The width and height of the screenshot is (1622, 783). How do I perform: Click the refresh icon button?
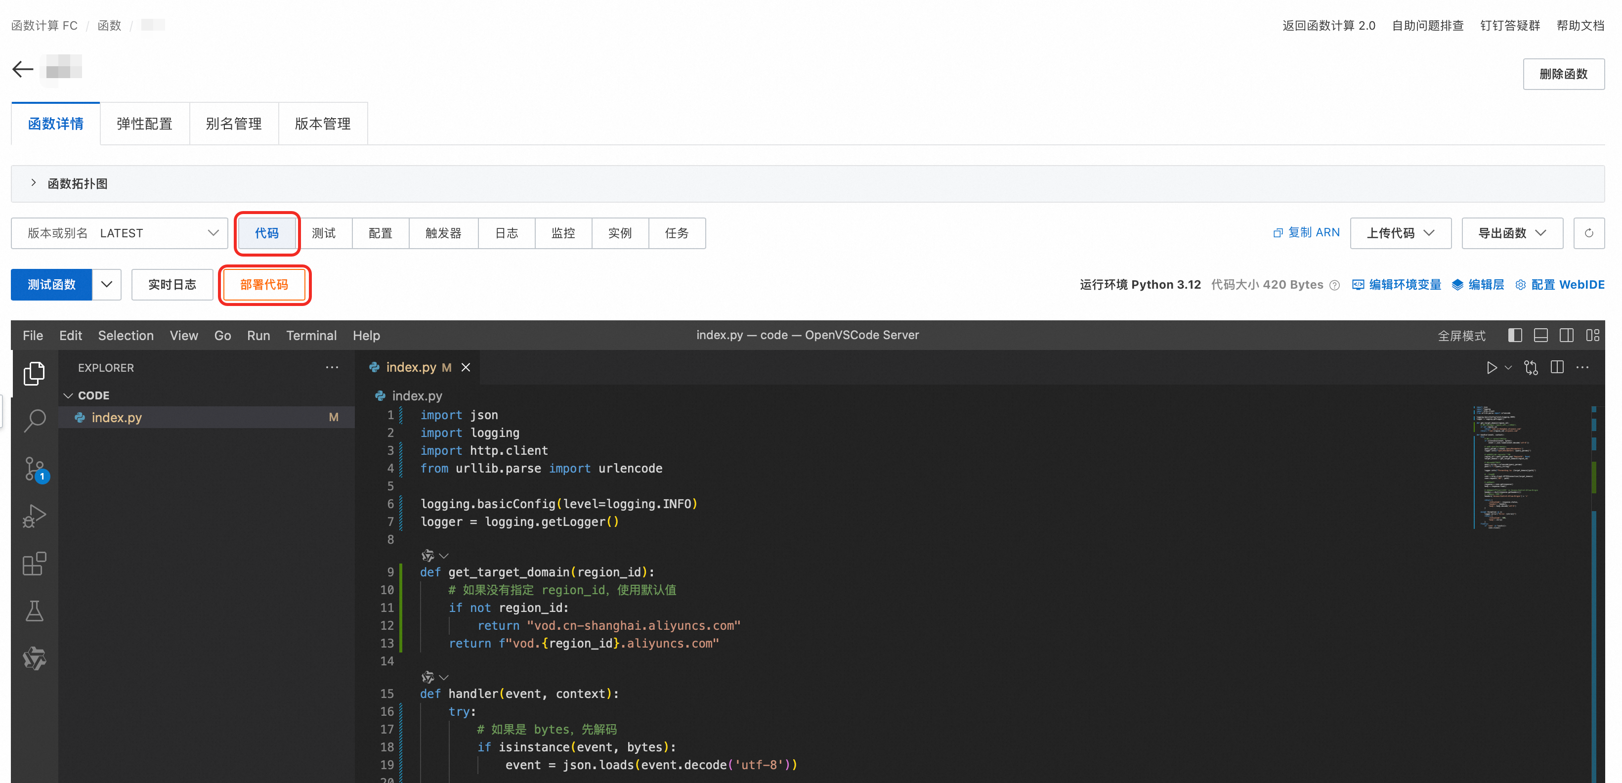tap(1588, 233)
